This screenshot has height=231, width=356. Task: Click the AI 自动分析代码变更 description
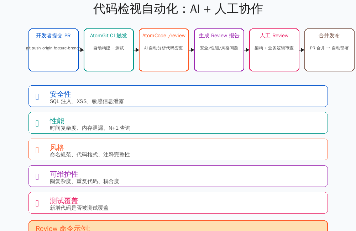point(164,48)
